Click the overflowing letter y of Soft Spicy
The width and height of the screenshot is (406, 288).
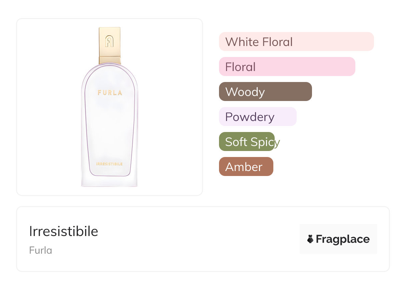tap(277, 143)
